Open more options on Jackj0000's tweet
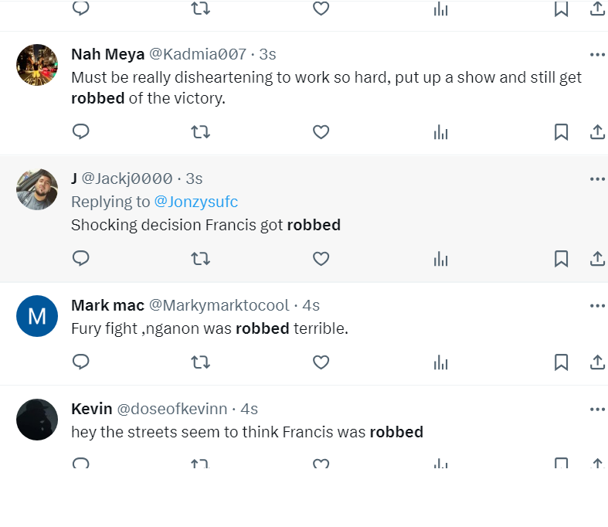608x527 pixels. pyautogui.click(x=597, y=179)
